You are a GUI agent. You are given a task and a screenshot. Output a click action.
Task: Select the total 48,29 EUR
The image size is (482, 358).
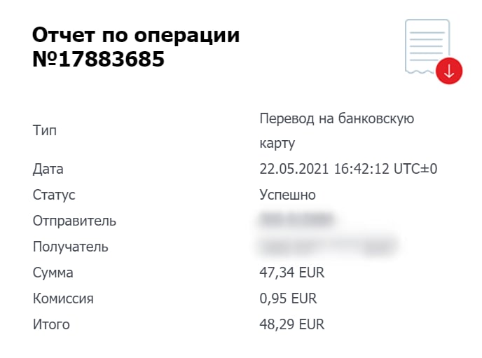[x=291, y=324]
